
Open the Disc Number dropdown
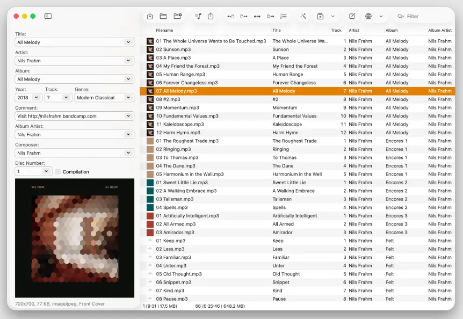coord(46,171)
